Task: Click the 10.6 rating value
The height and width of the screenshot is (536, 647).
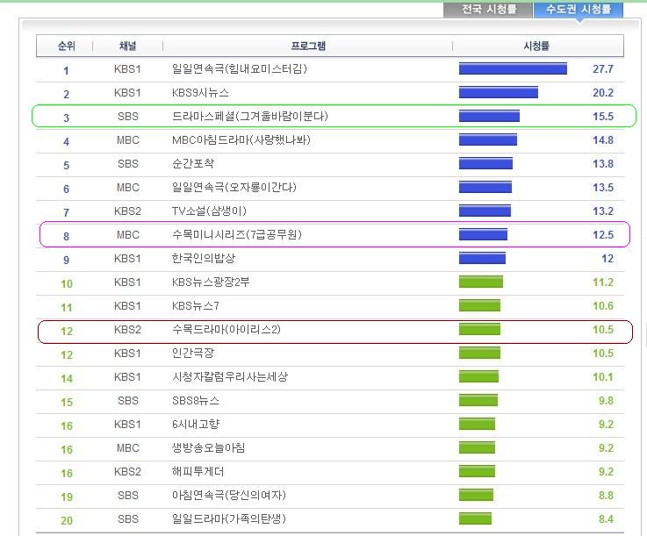Action: (603, 306)
